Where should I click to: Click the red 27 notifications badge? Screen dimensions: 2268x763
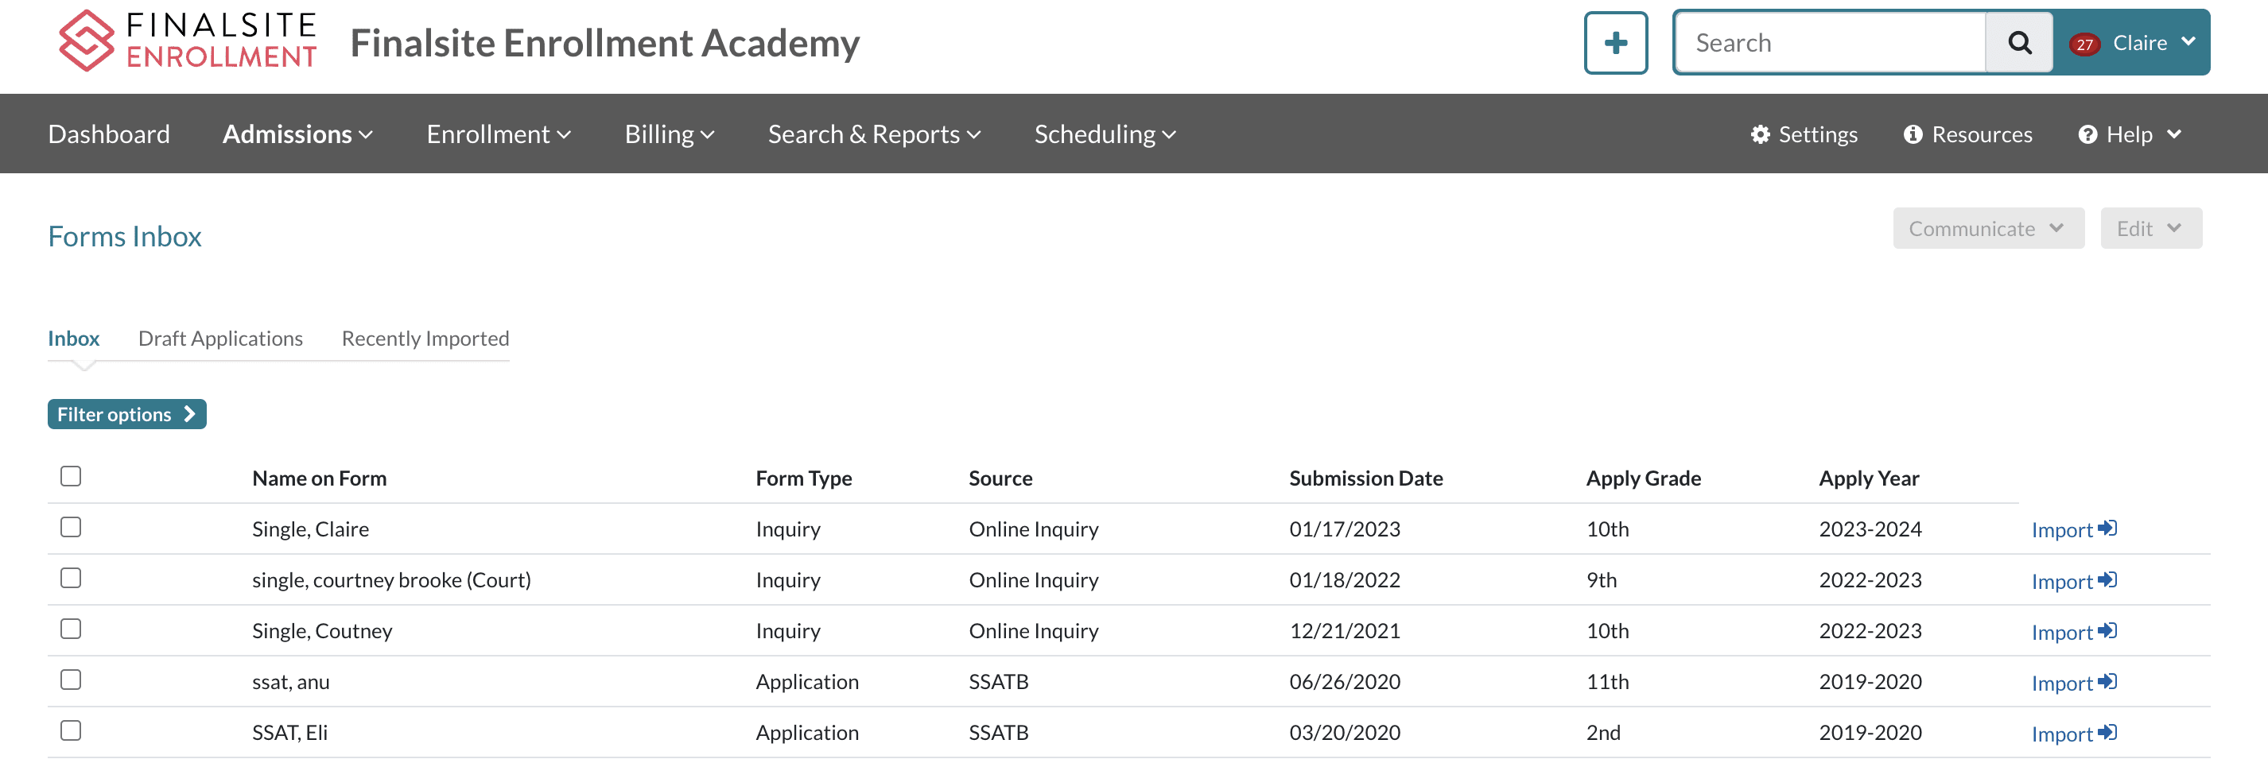[x=2084, y=44]
